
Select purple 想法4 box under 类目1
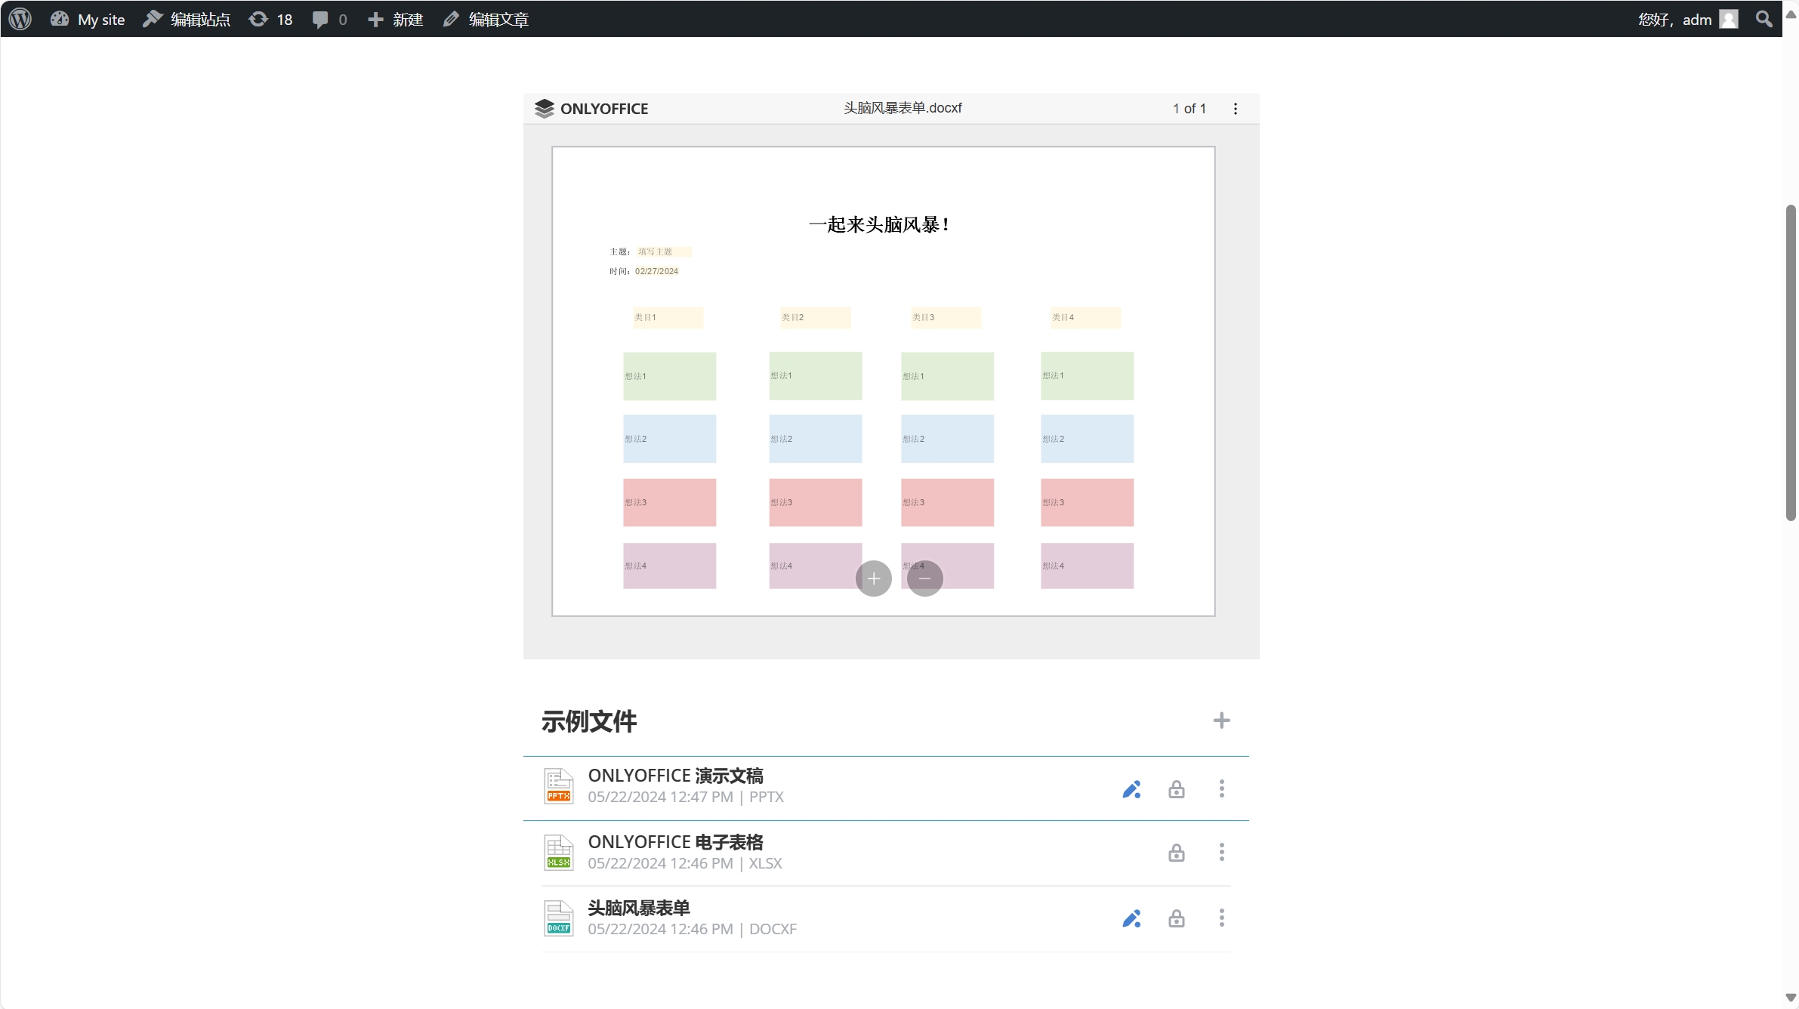tap(669, 566)
